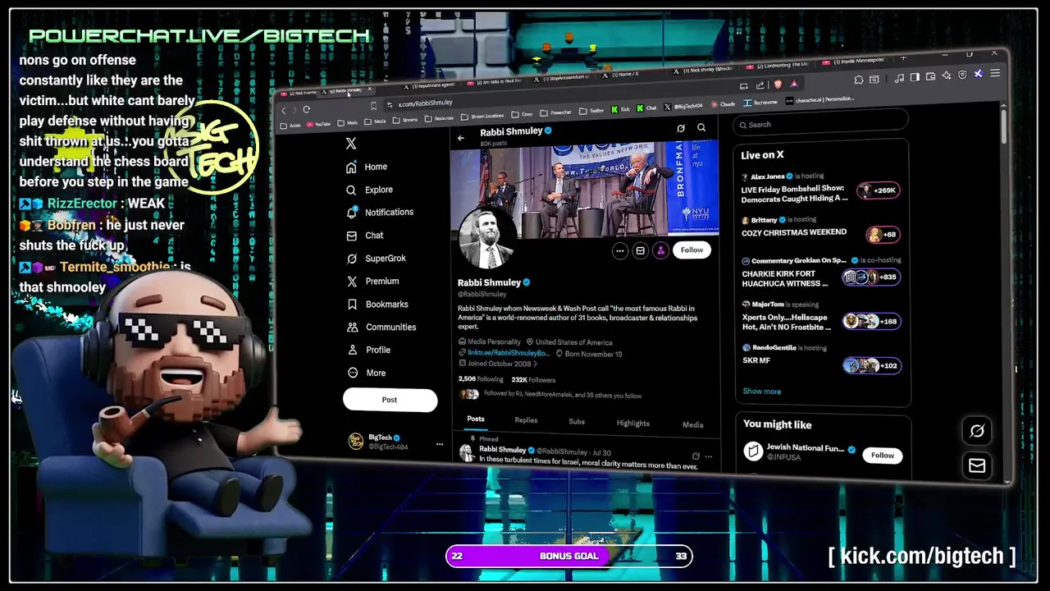The height and width of the screenshot is (591, 1050).
Task: Open the Powerchat bookmarks folder
Action: pos(555,112)
